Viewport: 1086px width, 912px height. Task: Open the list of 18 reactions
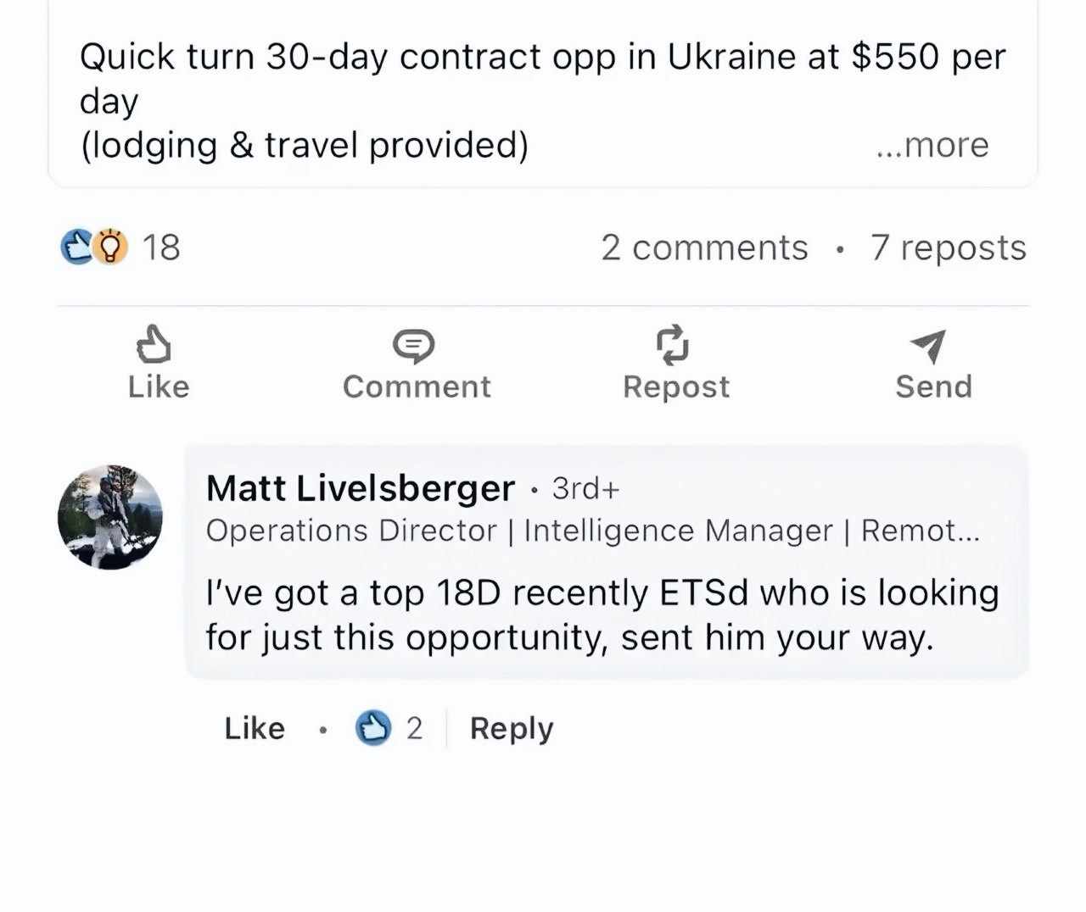click(161, 247)
